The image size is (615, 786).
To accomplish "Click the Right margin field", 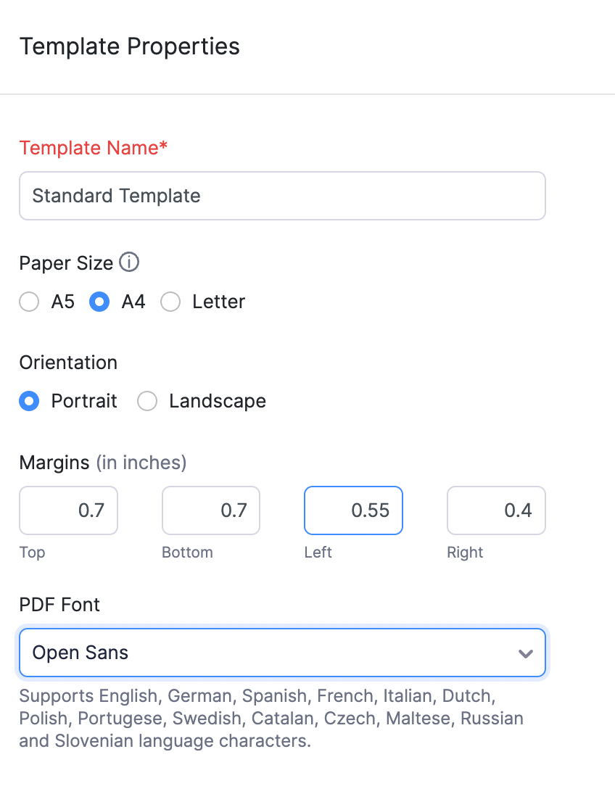I will pyautogui.click(x=496, y=510).
